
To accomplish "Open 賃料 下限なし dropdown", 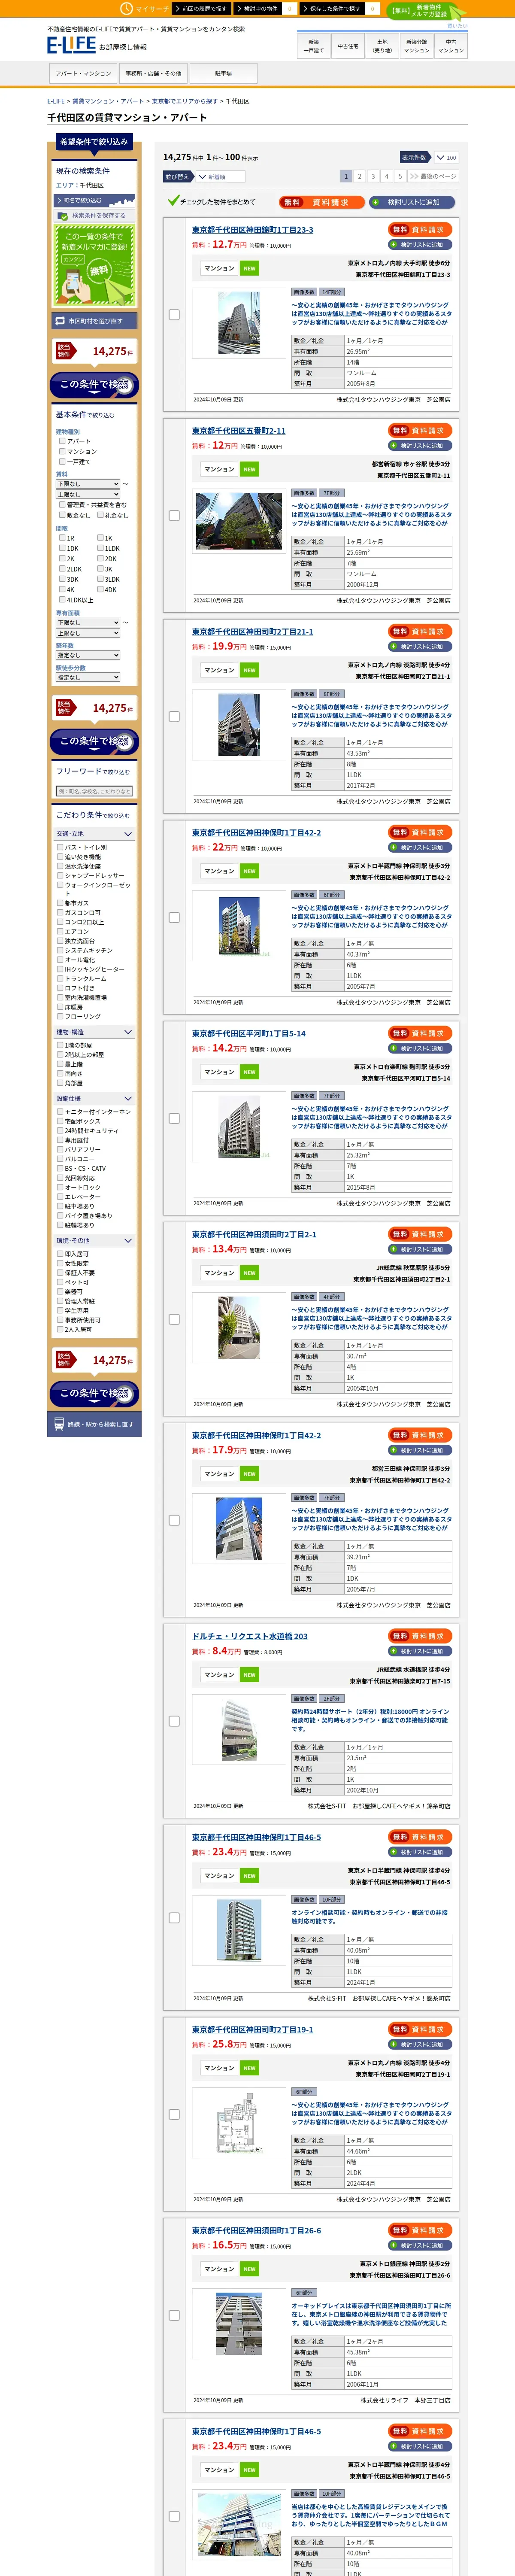I will pos(88,484).
